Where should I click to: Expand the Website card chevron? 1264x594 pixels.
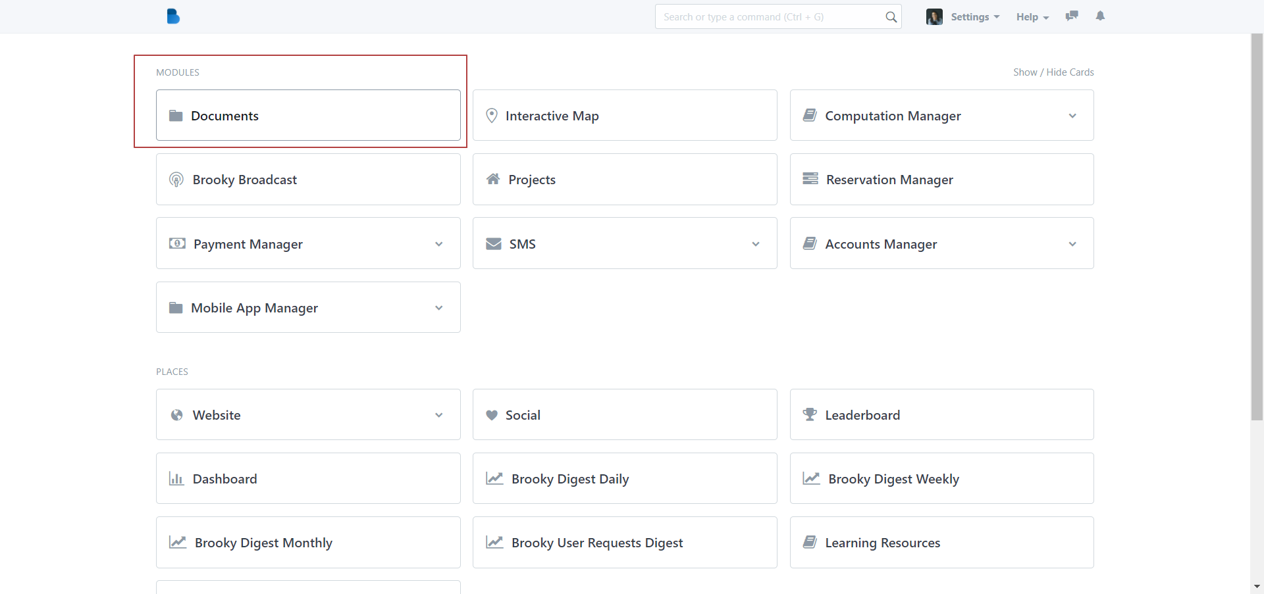[x=439, y=415]
